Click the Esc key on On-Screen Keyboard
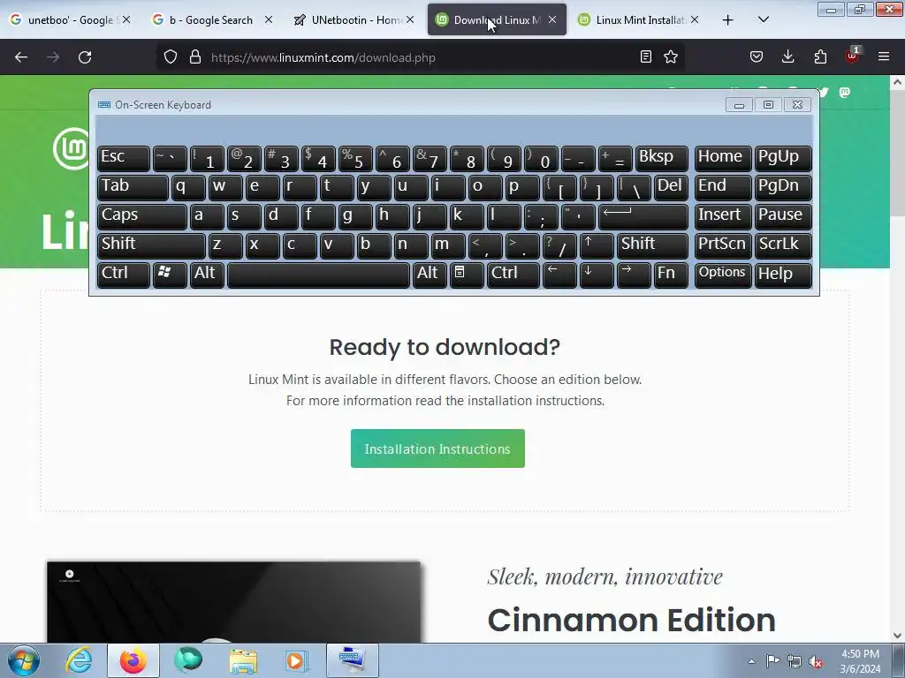Image resolution: width=905 pixels, height=678 pixels. coord(124,159)
